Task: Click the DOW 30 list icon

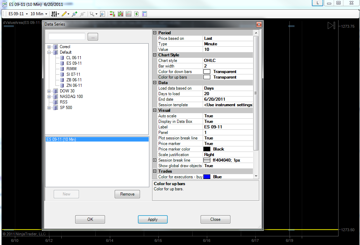Action: coord(55,91)
